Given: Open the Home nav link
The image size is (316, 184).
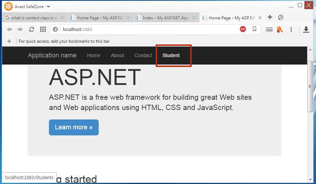Looking at the screenshot, I should click(93, 55).
